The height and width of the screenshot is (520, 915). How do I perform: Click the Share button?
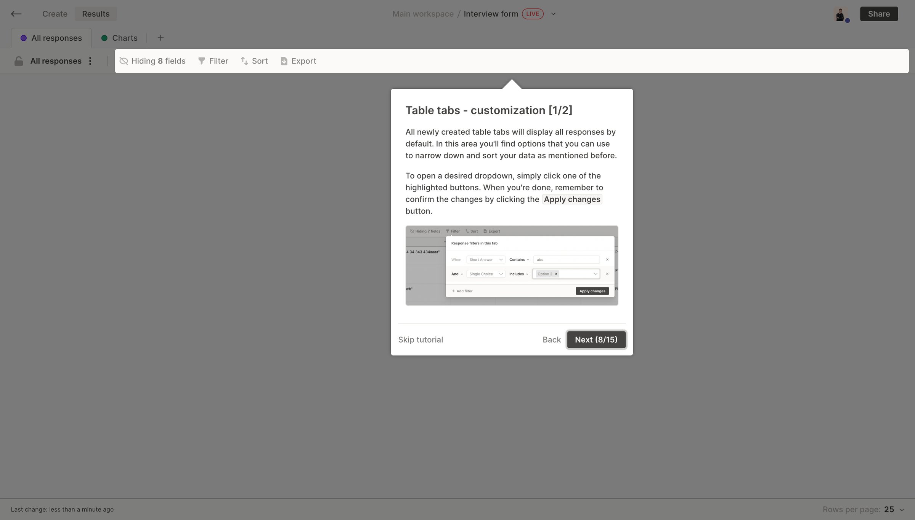tap(879, 14)
